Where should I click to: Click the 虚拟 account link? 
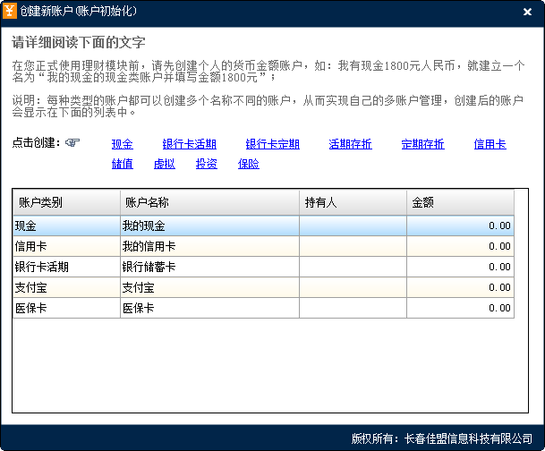point(165,163)
